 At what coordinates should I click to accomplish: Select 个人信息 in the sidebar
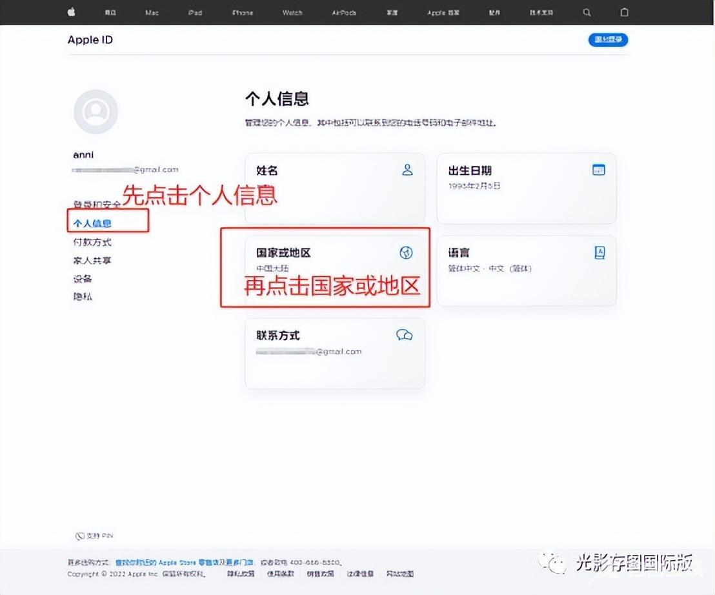pyautogui.click(x=92, y=223)
